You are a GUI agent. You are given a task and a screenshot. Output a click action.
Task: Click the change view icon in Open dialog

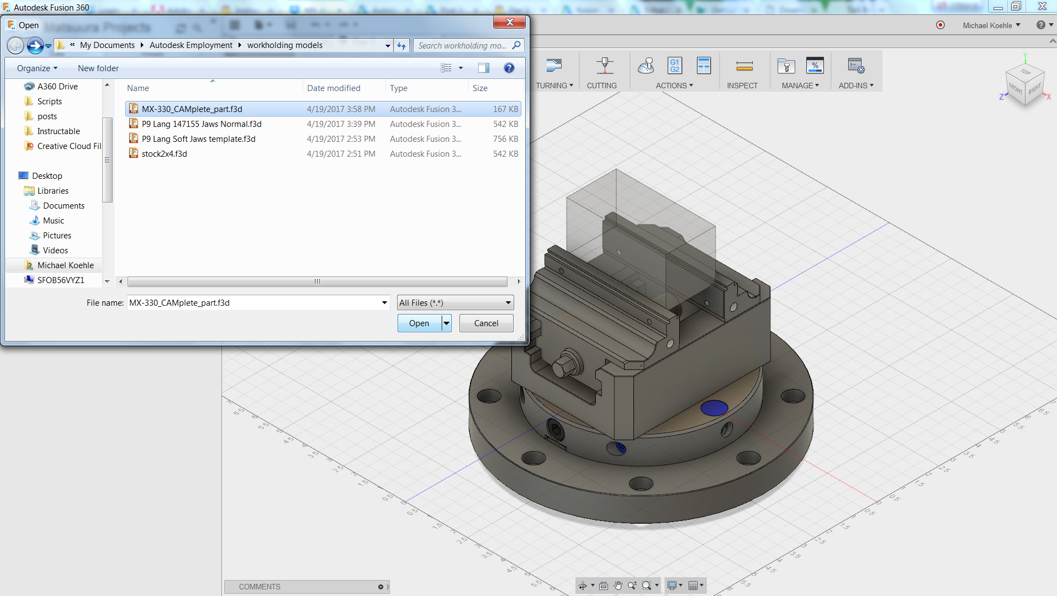(x=446, y=68)
